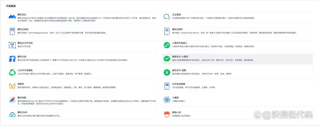Viewport: 319px width, 126px height.
Task: Select the 小程序开放能力 title
Action: [x=180, y=43]
